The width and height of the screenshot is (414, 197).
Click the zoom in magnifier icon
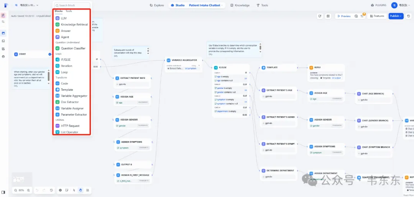click(28, 190)
